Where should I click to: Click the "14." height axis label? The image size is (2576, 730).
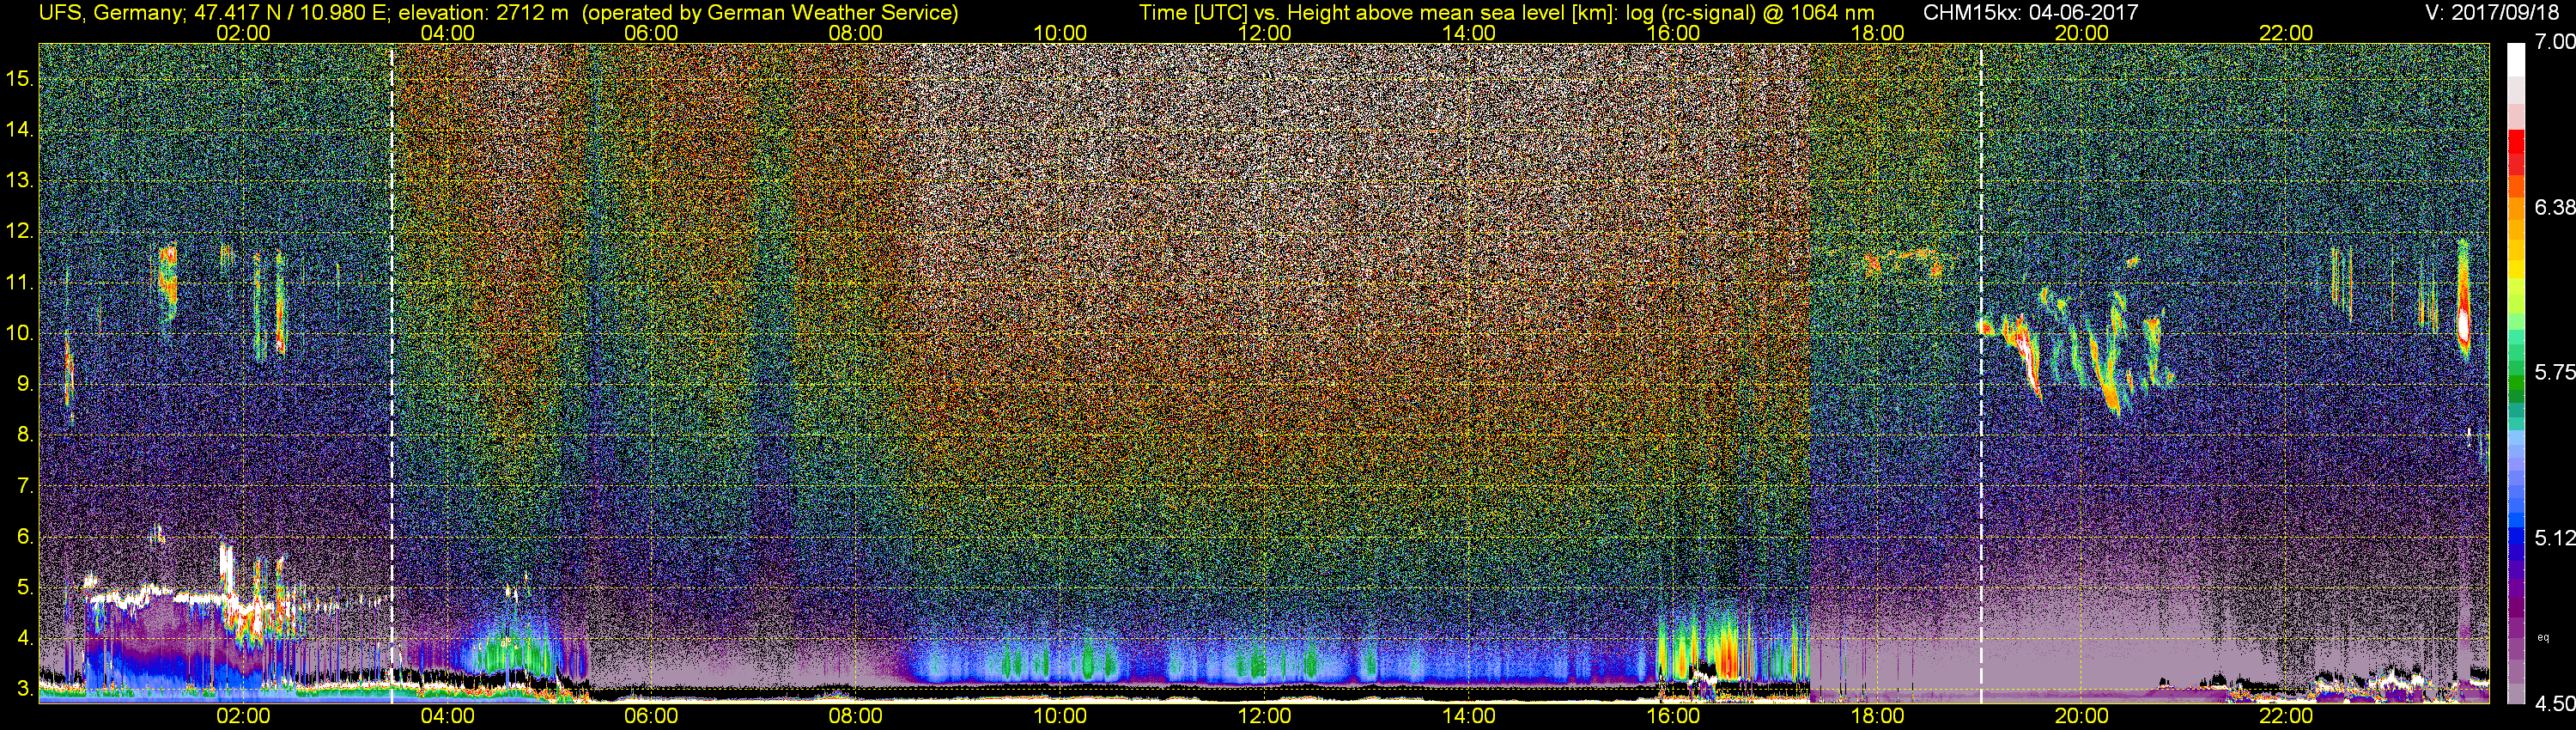pyautogui.click(x=19, y=130)
